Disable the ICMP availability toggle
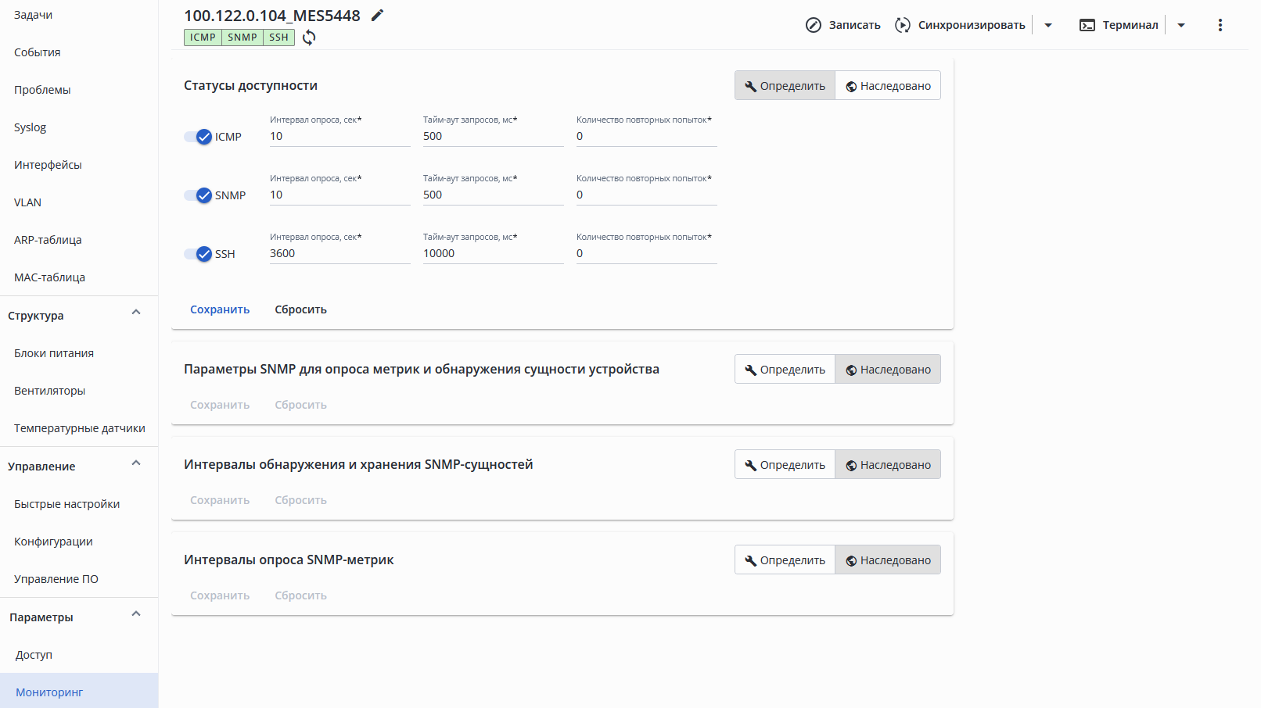This screenshot has height=708, width=1261. [199, 138]
